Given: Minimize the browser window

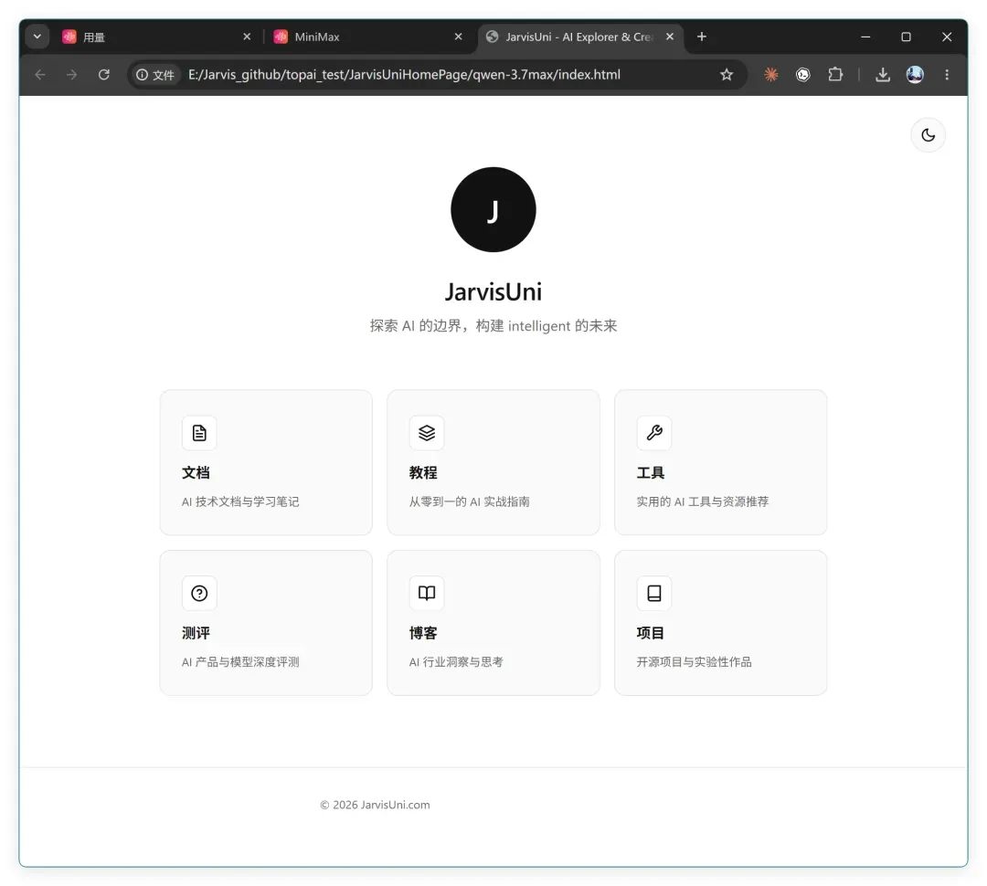Looking at the screenshot, I should point(865,37).
